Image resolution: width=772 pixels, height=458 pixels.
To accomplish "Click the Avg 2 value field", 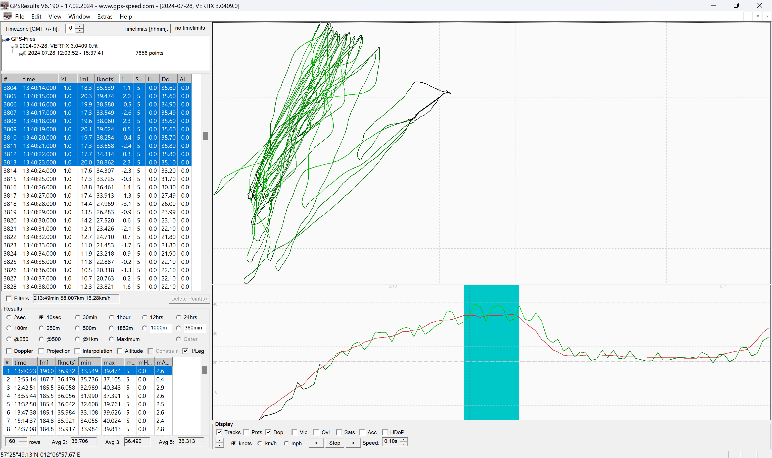I will pos(83,441).
